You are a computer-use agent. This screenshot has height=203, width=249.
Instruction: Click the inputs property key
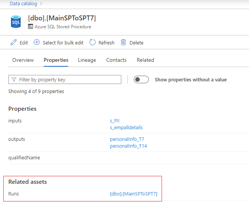coord(15,121)
